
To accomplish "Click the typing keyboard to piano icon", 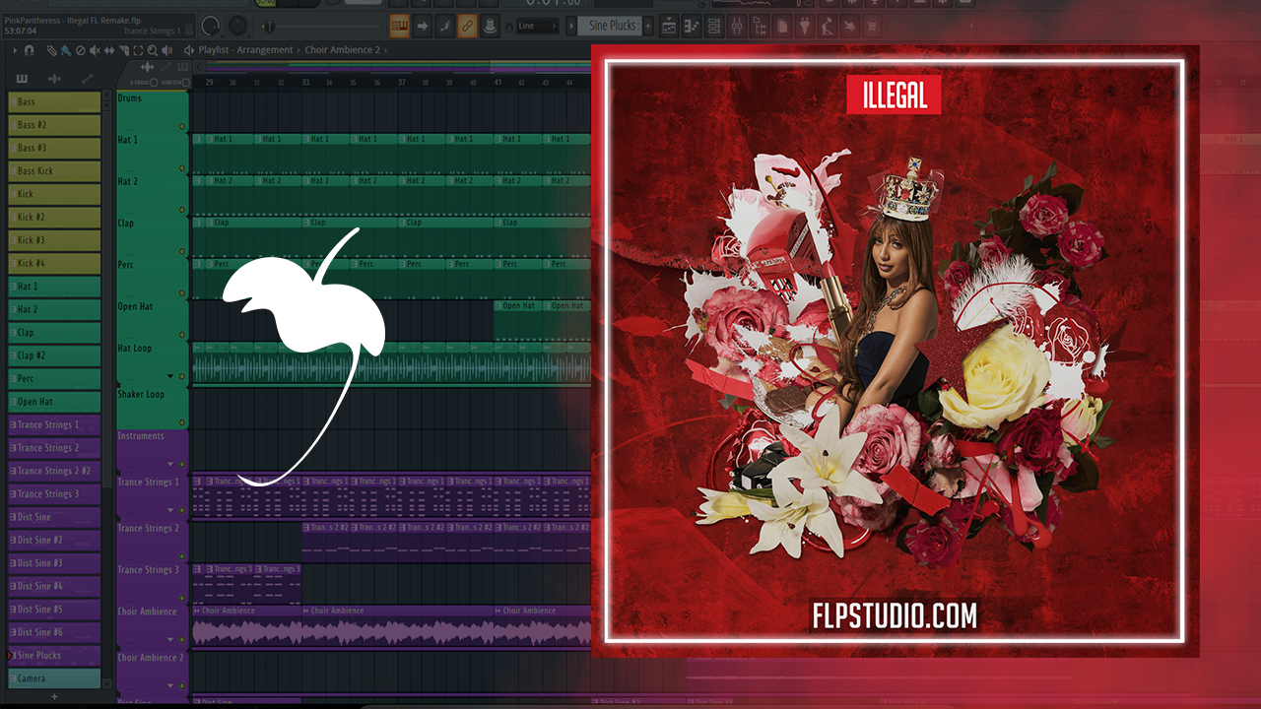I will [x=399, y=26].
